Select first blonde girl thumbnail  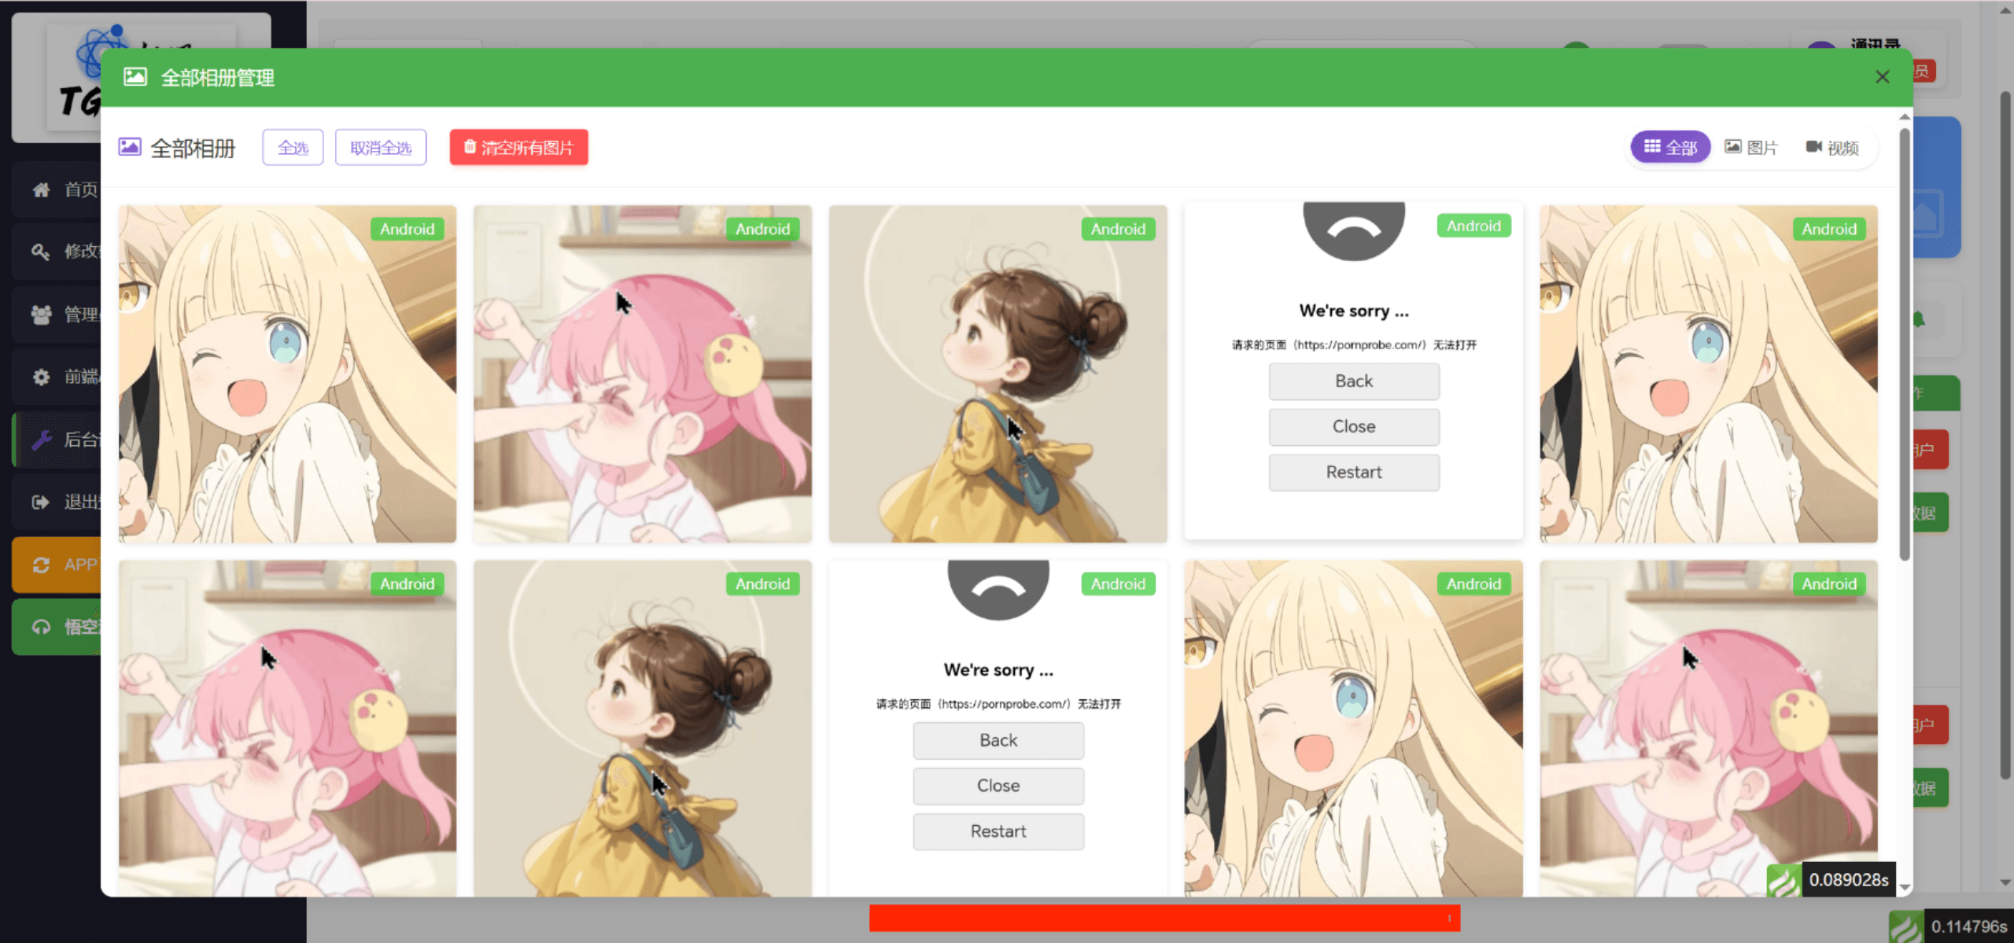point(287,374)
